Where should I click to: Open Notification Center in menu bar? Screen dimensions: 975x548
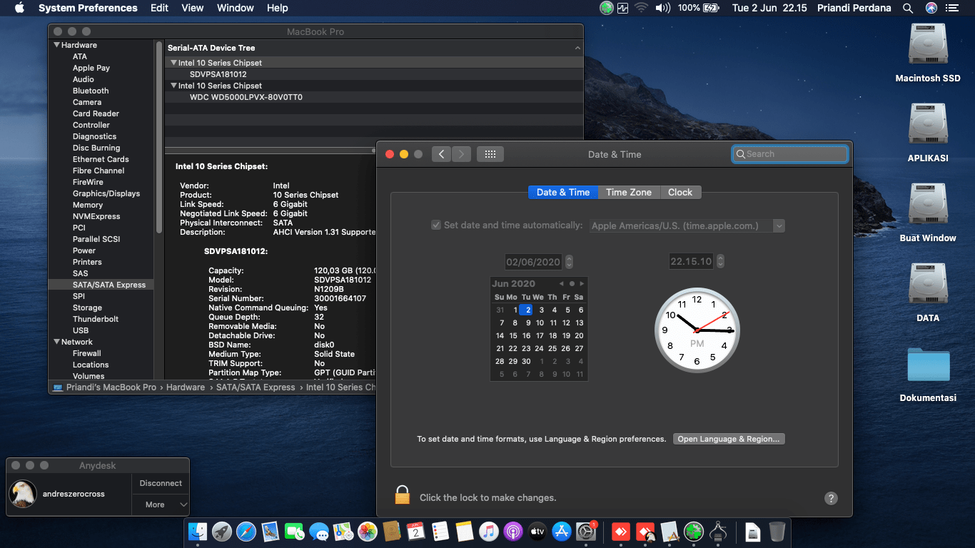point(953,8)
